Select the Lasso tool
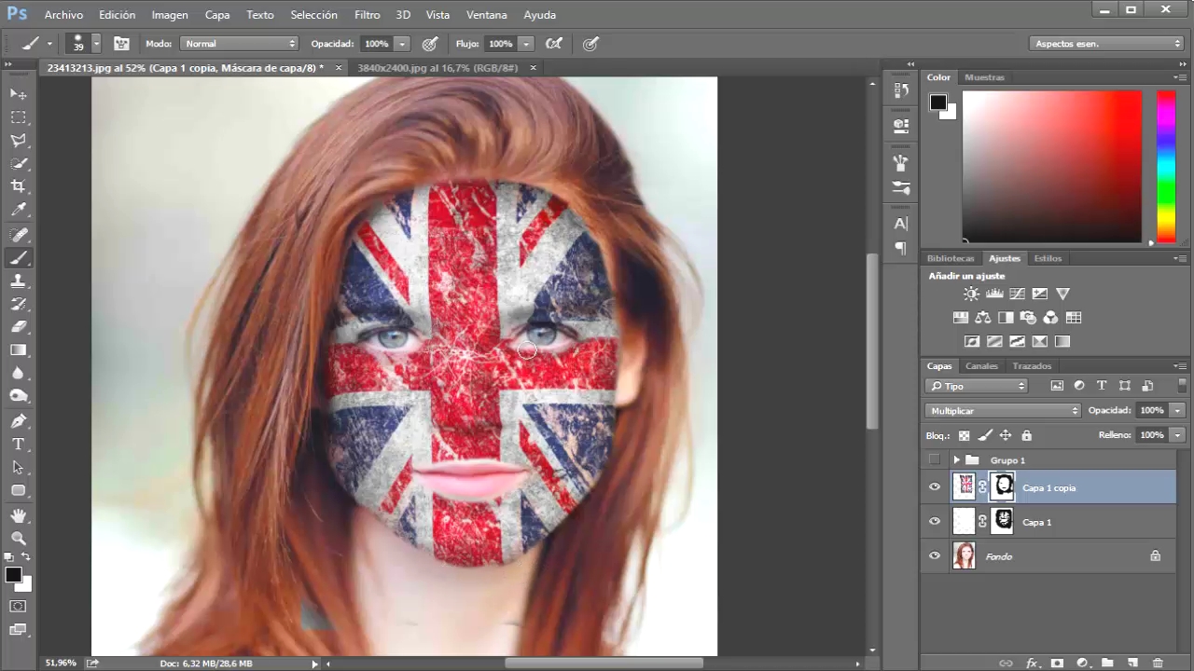 (x=19, y=141)
